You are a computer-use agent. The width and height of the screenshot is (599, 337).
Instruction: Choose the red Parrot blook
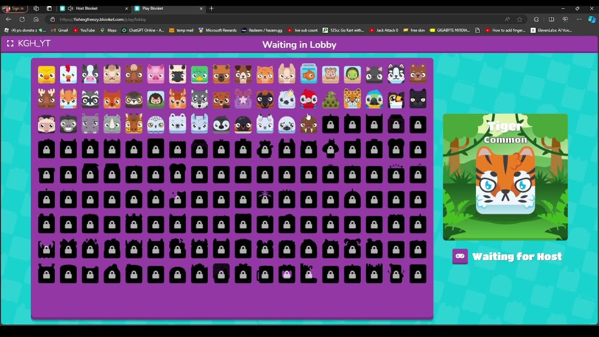click(308, 99)
